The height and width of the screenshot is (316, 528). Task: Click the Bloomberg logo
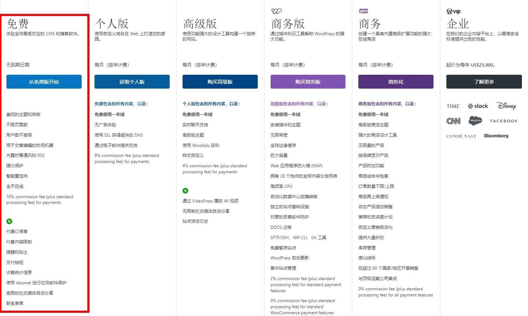(496, 136)
